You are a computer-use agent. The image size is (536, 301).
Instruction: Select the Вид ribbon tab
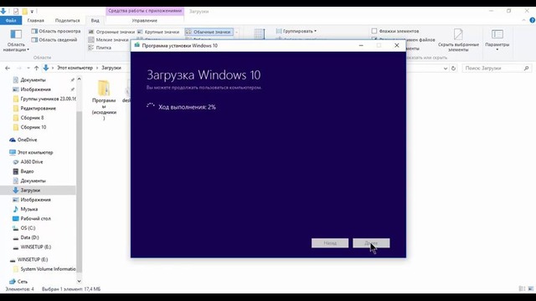pos(95,20)
